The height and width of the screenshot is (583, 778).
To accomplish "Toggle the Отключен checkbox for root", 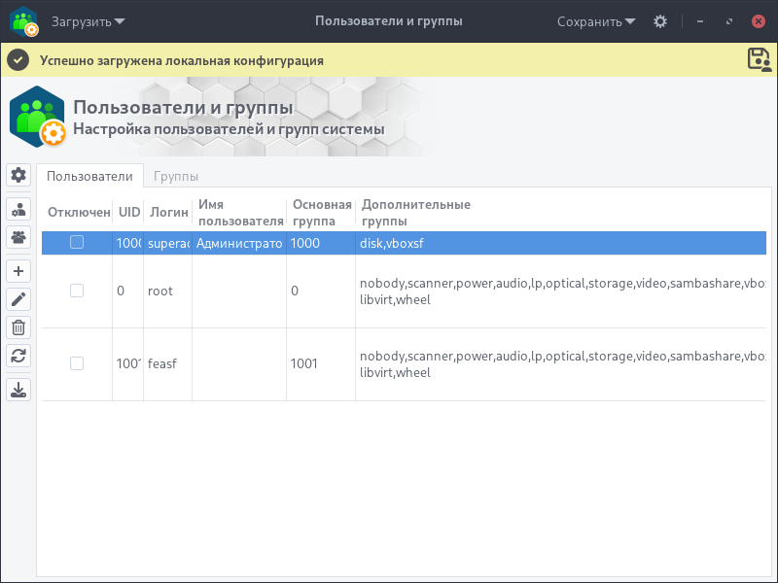I will coord(77,291).
